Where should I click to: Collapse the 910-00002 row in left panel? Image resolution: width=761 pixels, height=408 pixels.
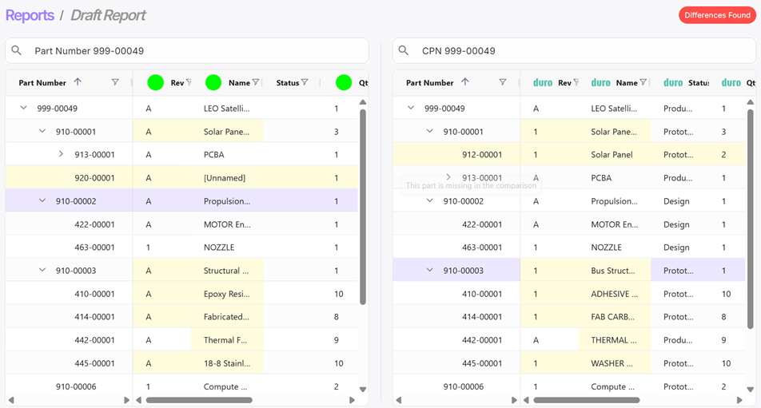tap(42, 201)
